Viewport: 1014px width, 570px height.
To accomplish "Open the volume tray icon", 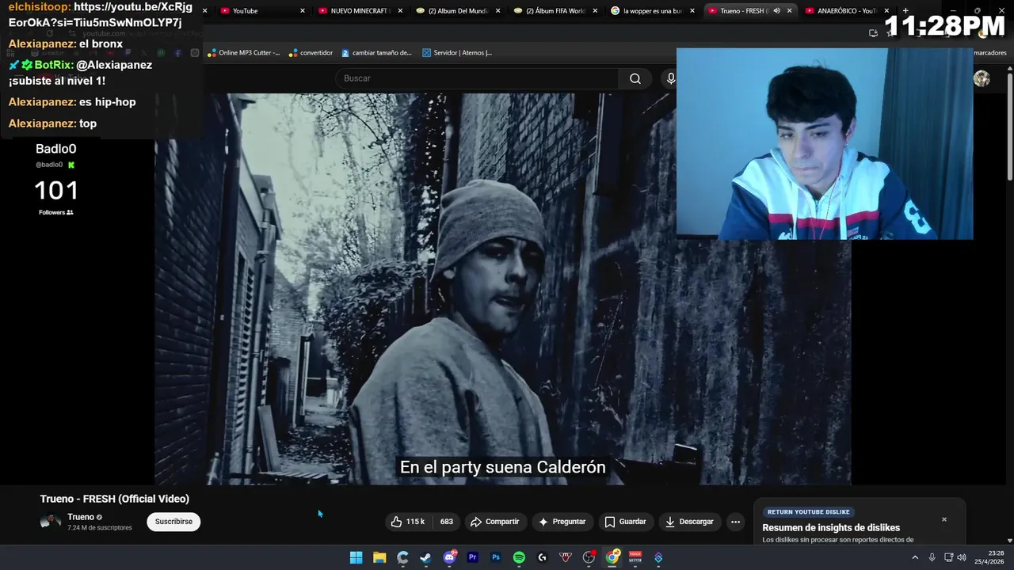I will click(962, 557).
